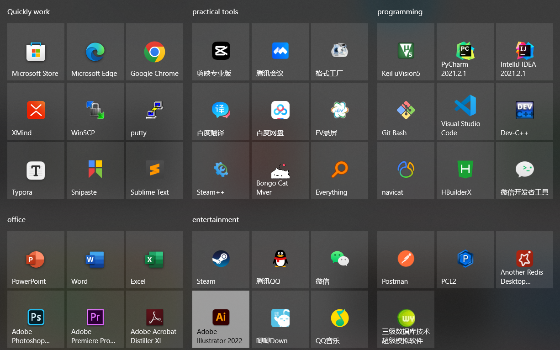Open Adobe Illustrator 2022 tile

[221, 319]
